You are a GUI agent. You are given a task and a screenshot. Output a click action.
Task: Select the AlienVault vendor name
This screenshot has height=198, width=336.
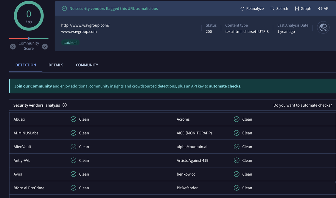pos(22,147)
